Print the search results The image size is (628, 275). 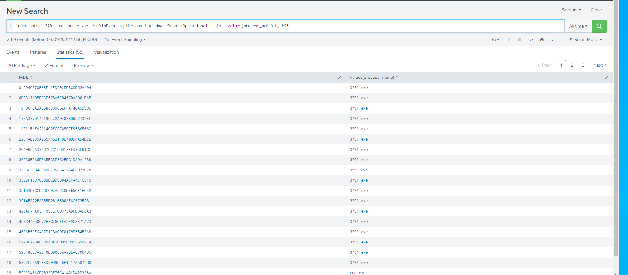pos(542,40)
